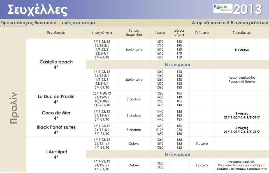Screen dimensions: 269x173
Task: Click the extra night value 275
Action: [x=179, y=130]
